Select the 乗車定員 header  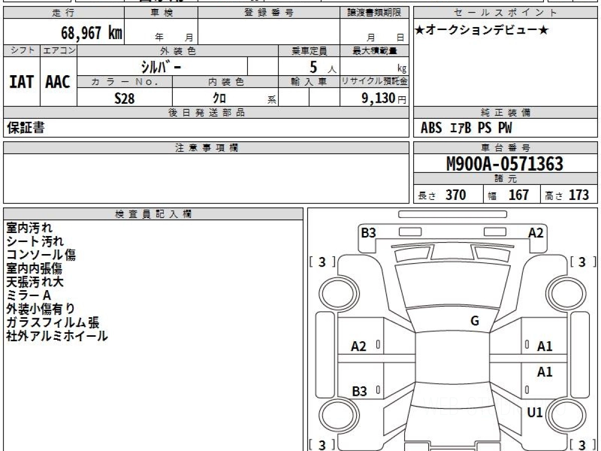pos(309,51)
